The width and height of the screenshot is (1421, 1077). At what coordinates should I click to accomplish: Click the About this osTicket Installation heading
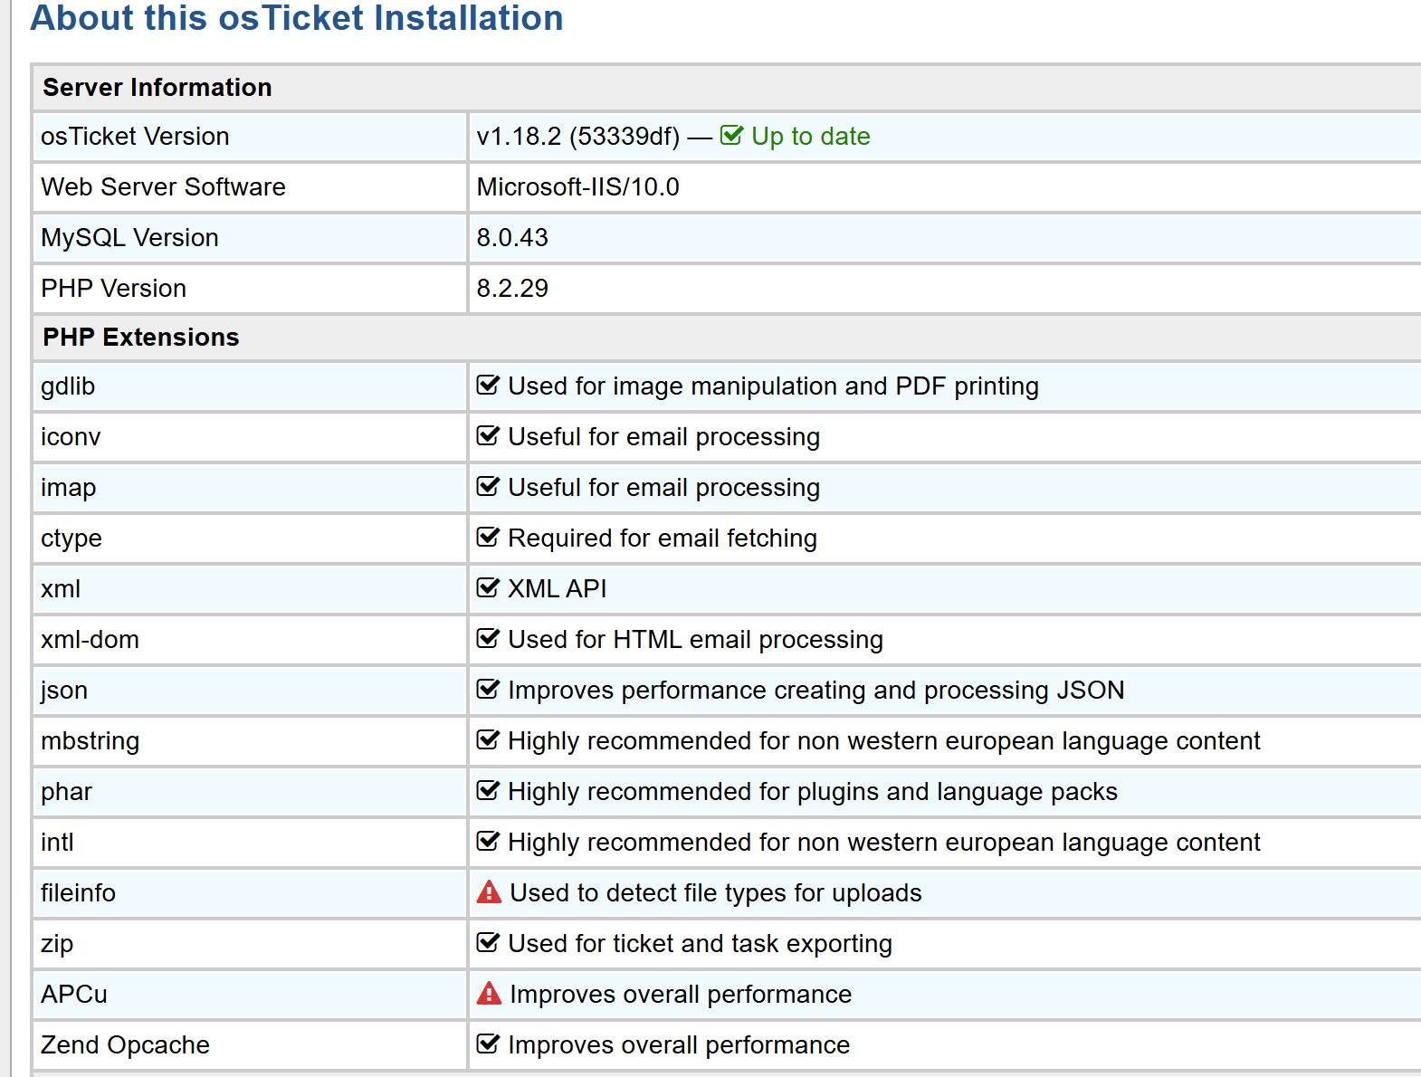click(297, 18)
